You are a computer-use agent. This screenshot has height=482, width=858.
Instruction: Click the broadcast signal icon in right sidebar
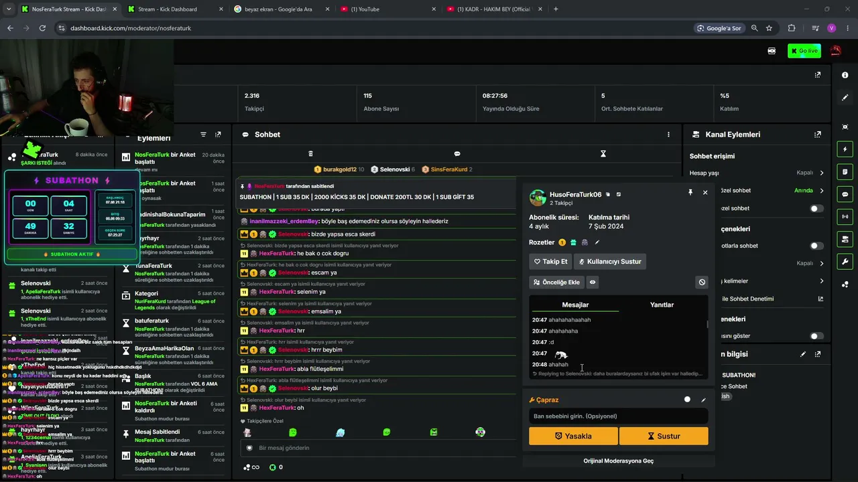(x=845, y=217)
